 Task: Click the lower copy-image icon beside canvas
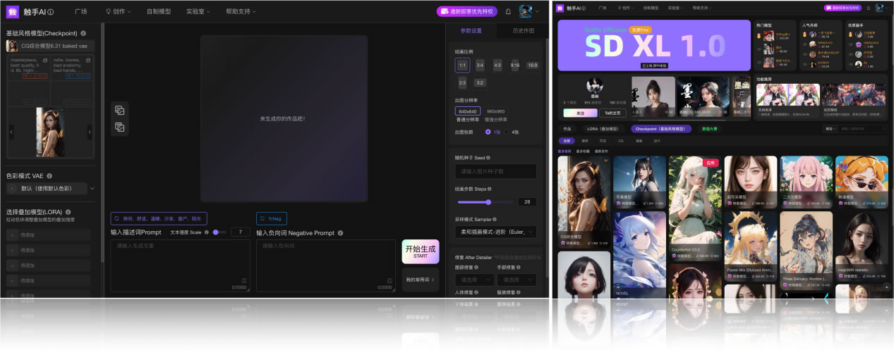click(x=120, y=127)
